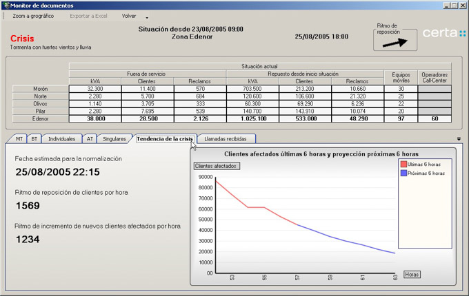Click the blue Próximas 6 horas legend swatch
The height and width of the screenshot is (296, 469).
(403, 173)
